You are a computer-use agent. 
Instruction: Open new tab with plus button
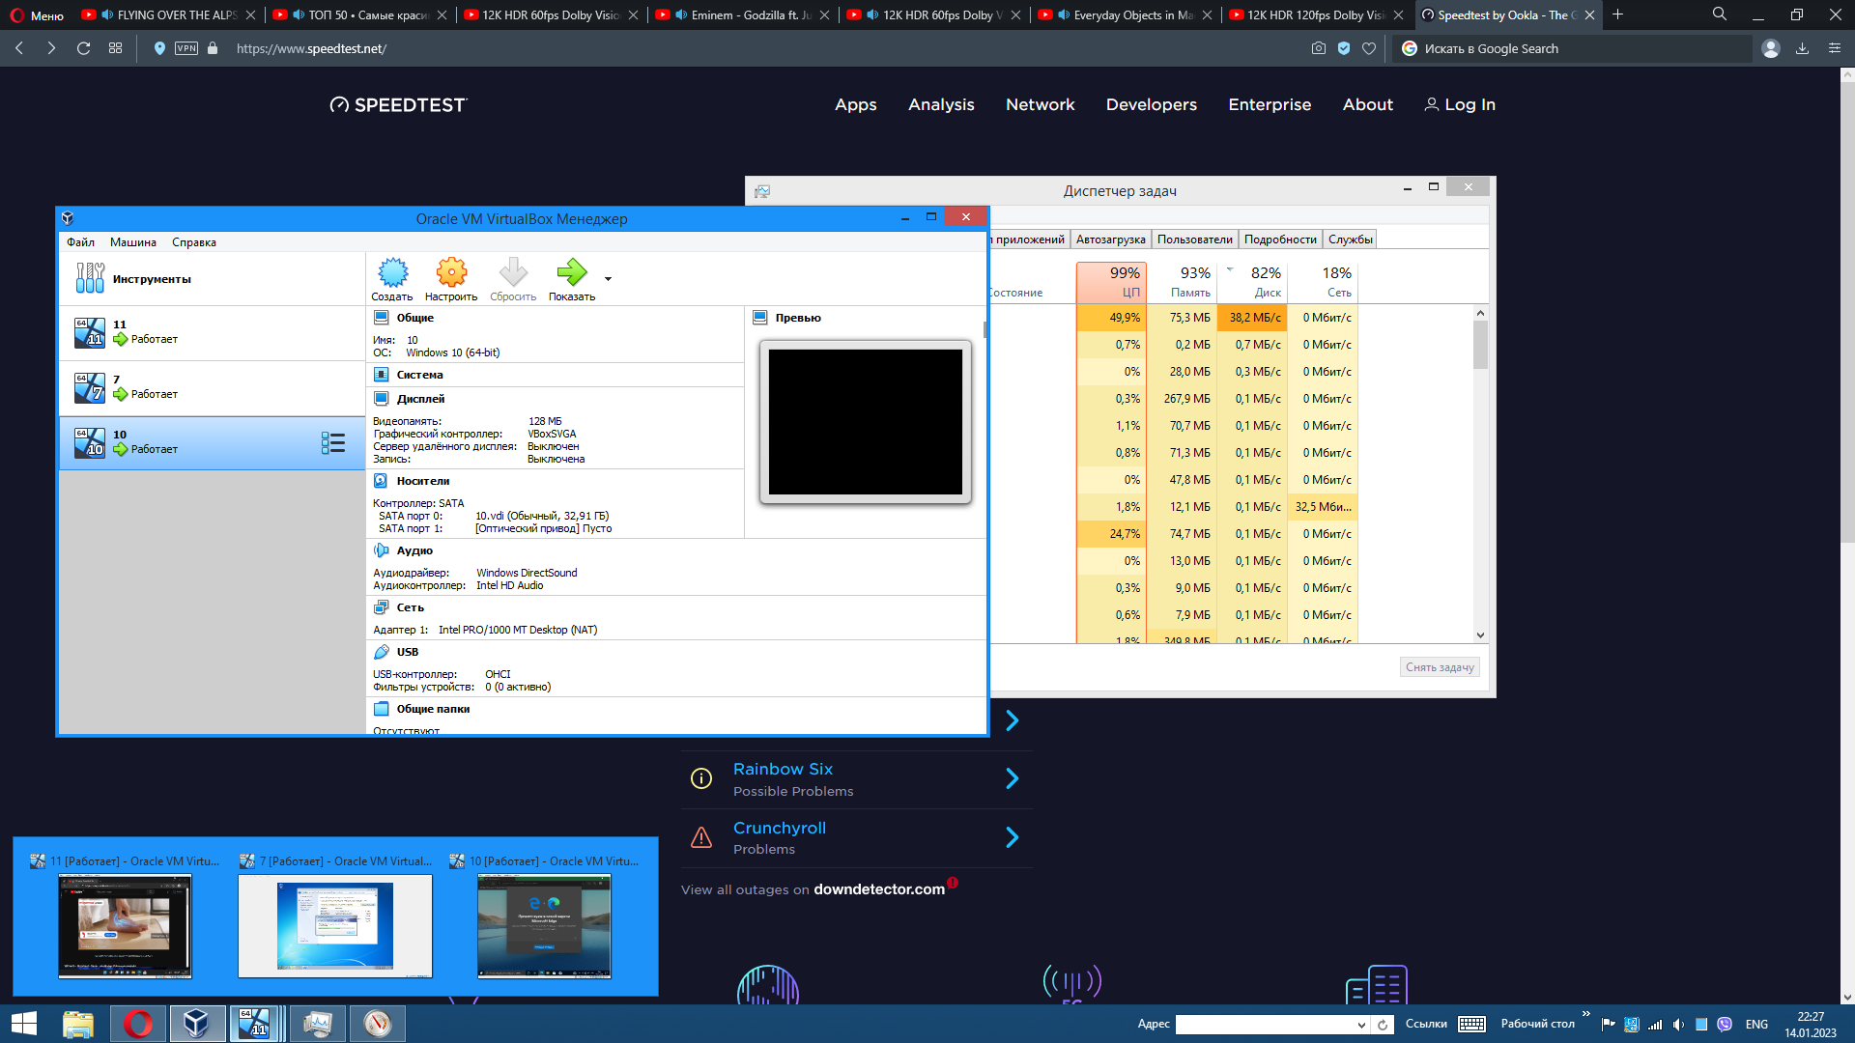coord(1618,14)
